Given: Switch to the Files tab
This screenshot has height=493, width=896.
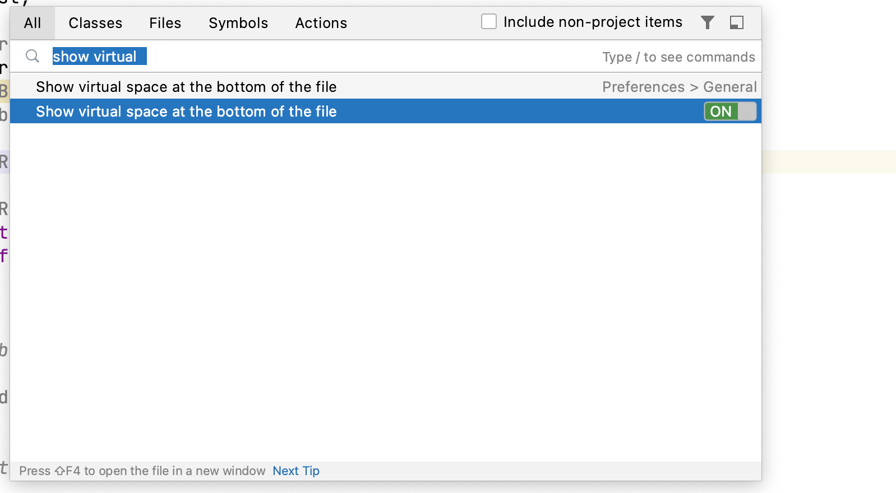Looking at the screenshot, I should coord(165,23).
